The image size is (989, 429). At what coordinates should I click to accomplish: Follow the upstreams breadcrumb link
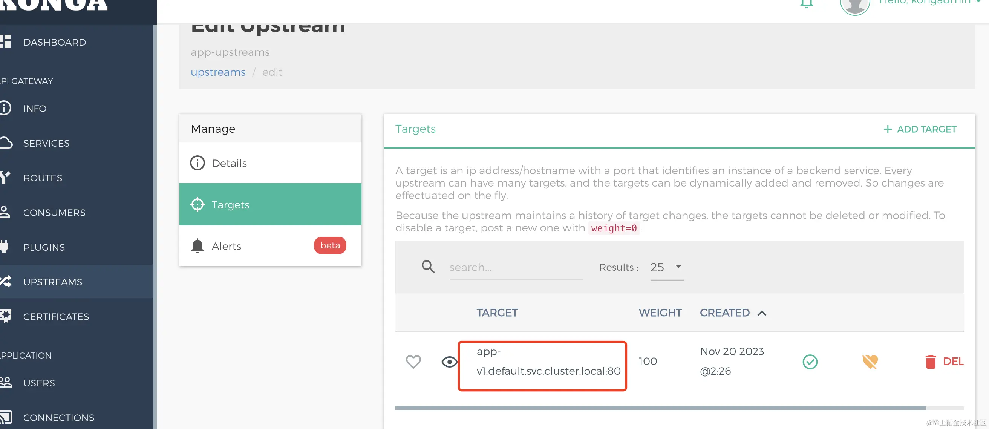pos(218,72)
